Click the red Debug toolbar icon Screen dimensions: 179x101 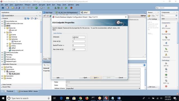pos(71,8)
